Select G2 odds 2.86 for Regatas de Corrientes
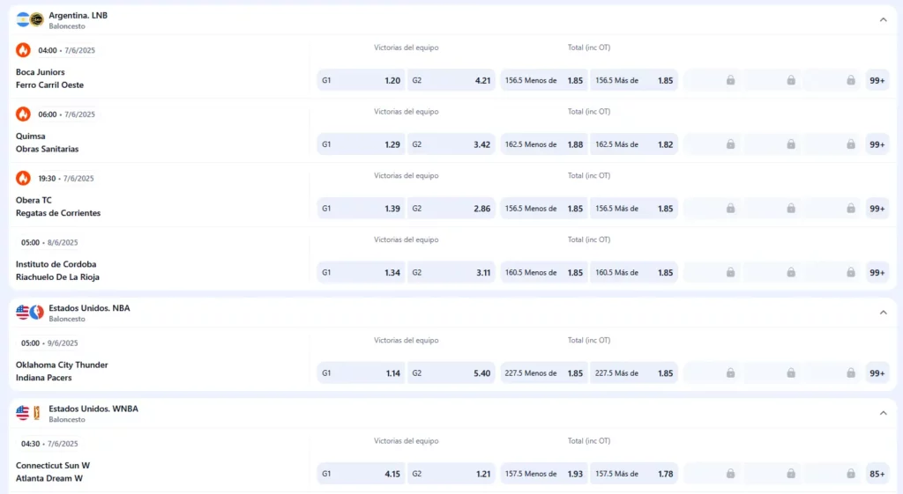This screenshot has width=903, height=494. pos(451,209)
